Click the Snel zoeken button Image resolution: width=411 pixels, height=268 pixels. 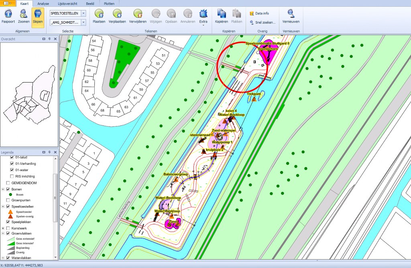[263, 22]
